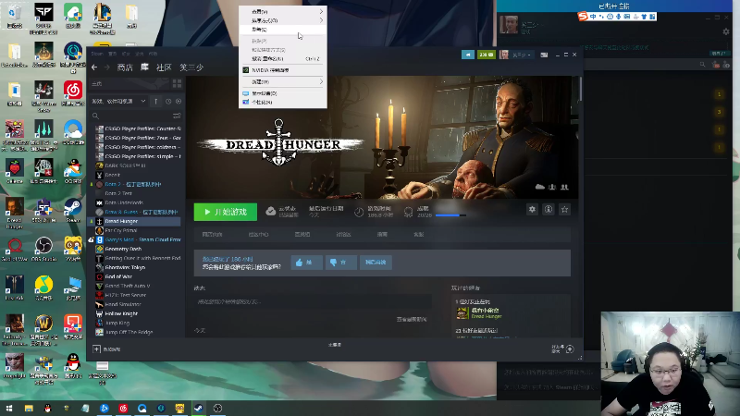Select Ghostwire: Tokyo in library list
Viewport: 740px width, 416px height.
(134, 267)
